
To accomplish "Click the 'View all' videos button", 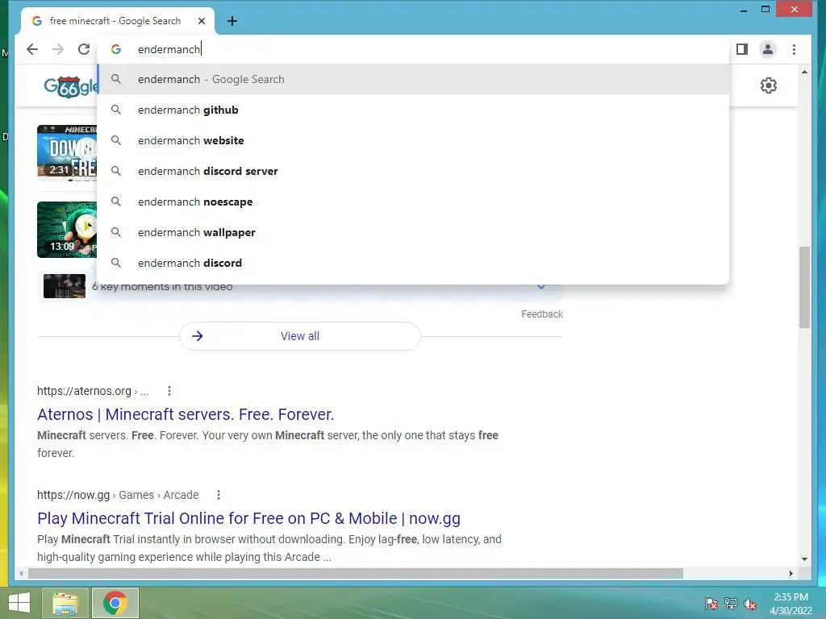I will point(300,336).
